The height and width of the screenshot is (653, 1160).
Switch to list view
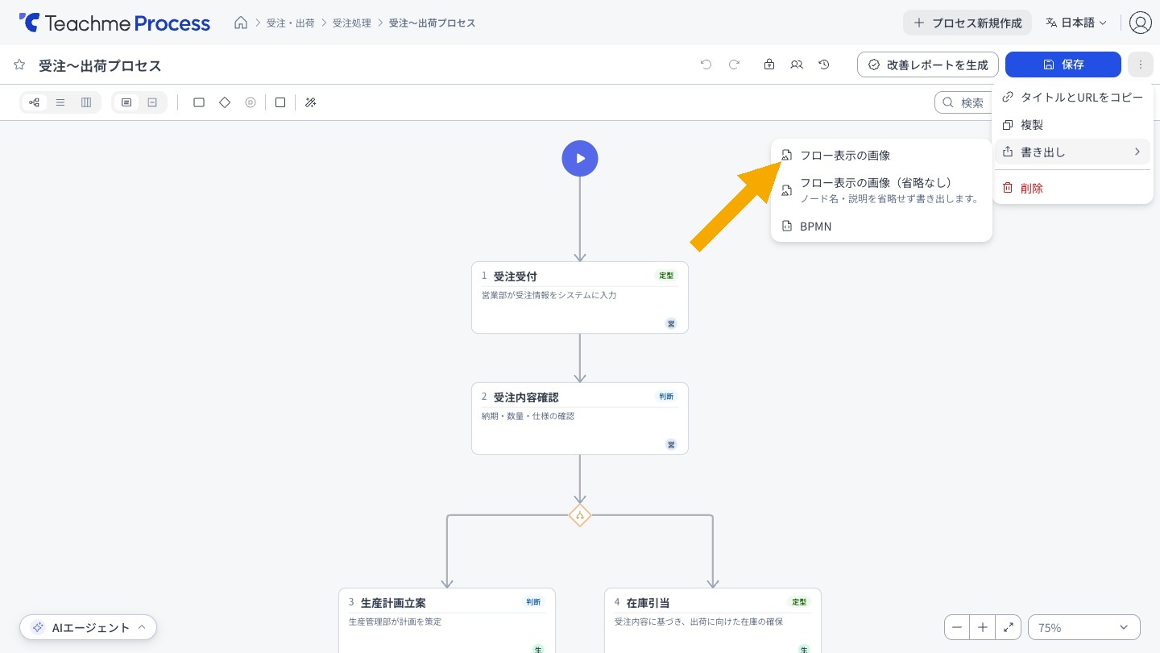point(60,102)
